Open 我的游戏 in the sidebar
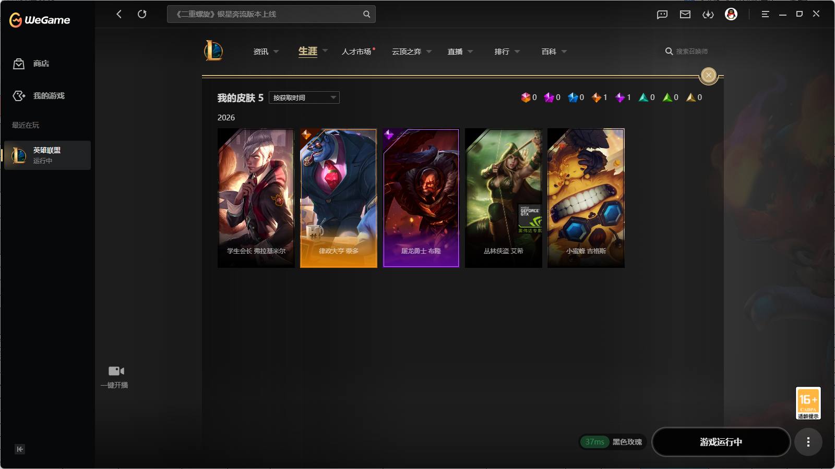 (47, 96)
